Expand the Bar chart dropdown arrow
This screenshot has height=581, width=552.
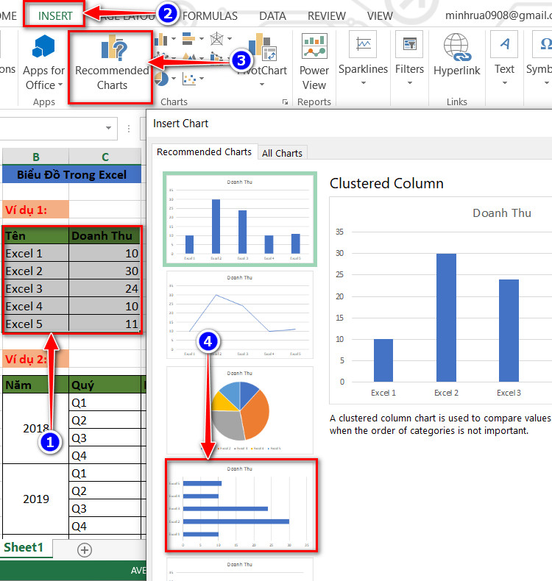[x=202, y=38]
